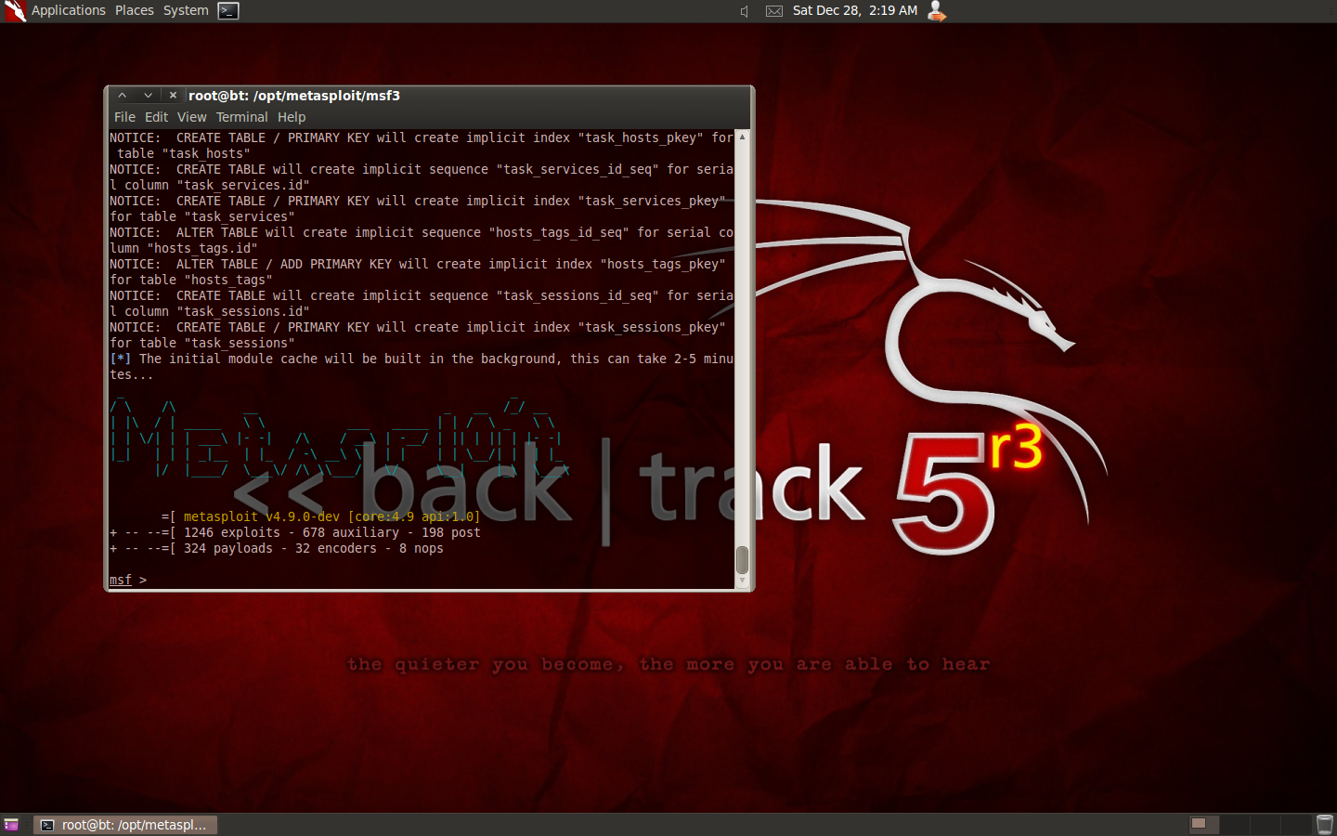The image size is (1337, 836).
Task: Open the volume control speaker icon
Action: 745,11
